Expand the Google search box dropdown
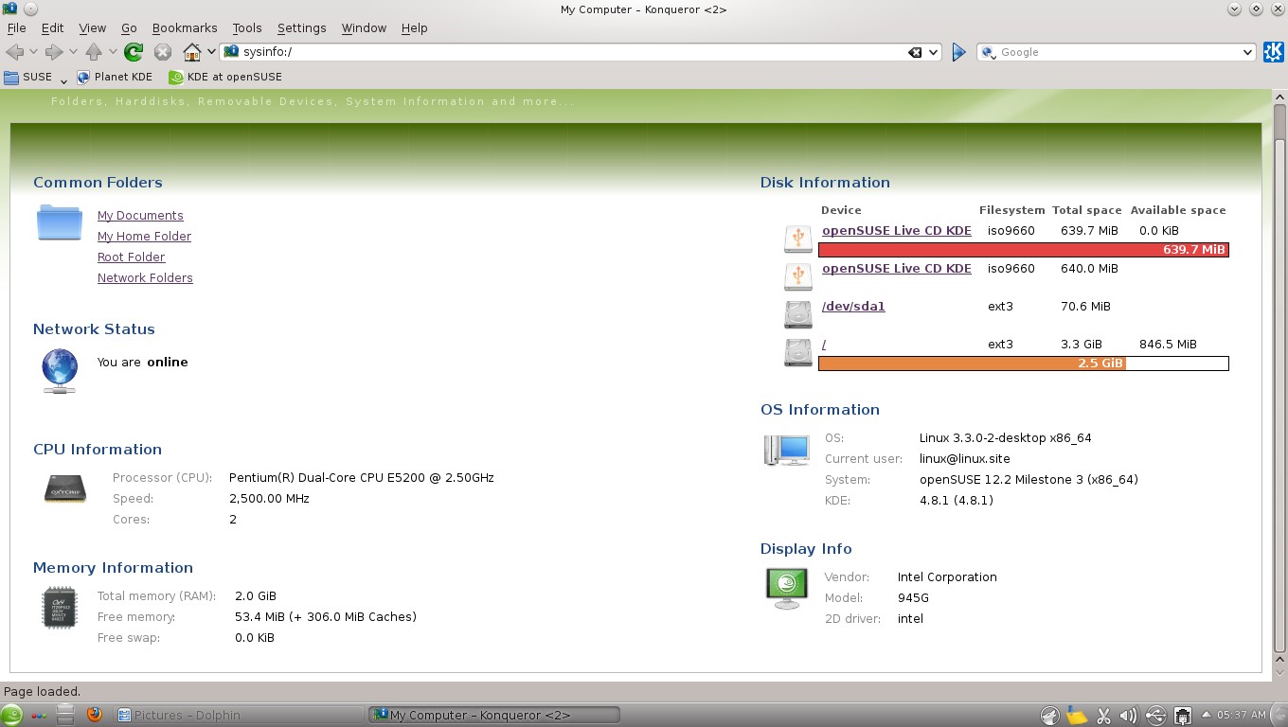Screen dimensions: 1288x727 coord(1248,53)
